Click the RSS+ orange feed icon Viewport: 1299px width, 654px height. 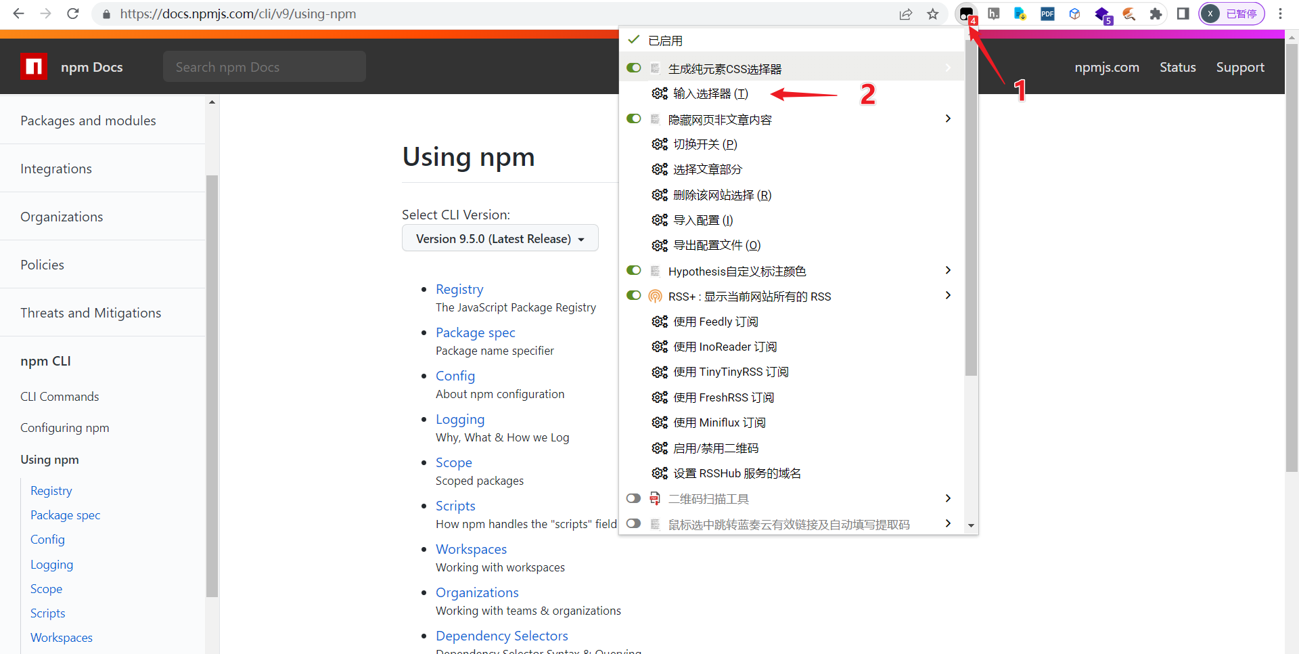(655, 297)
